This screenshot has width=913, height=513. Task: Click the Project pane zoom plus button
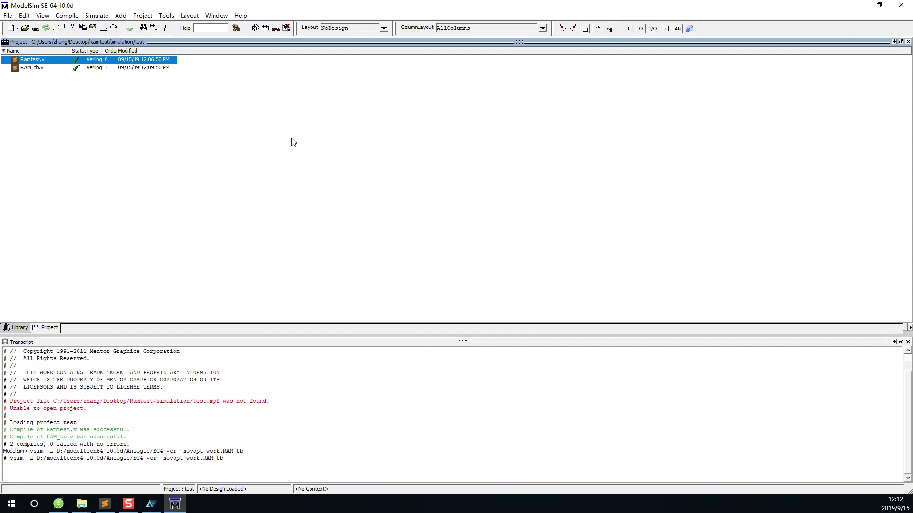[894, 42]
